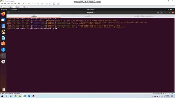The image size is (175, 98).
Task: Open the VMware File menu
Action: 2,4
